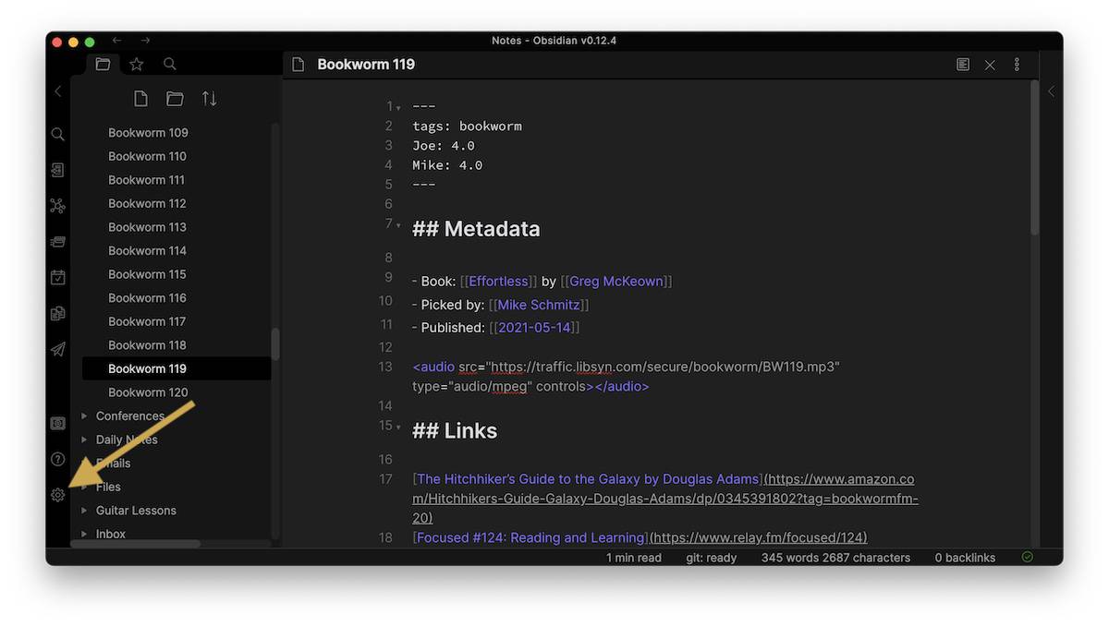Open the Greg McKeown note link

615,281
